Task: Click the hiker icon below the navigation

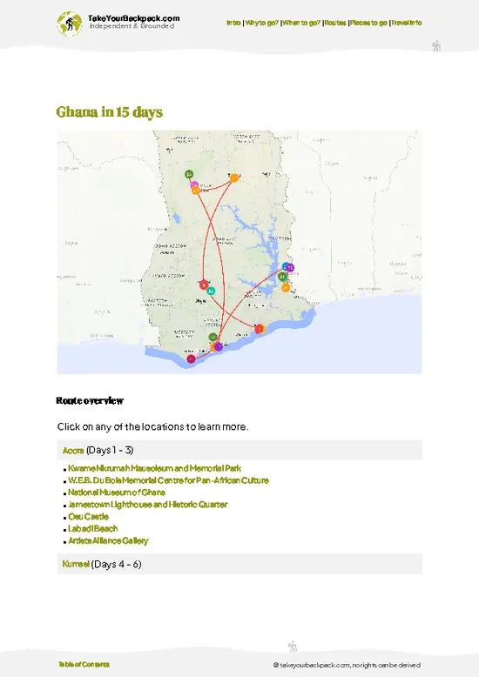Action: tap(436, 46)
